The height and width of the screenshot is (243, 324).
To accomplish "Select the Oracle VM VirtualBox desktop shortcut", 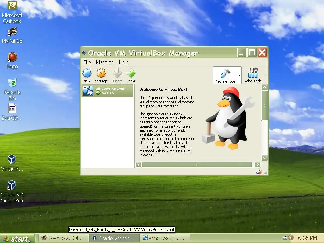I will 12,191.
